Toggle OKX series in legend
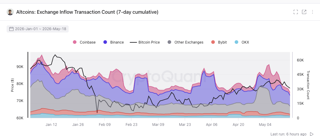 (242, 42)
